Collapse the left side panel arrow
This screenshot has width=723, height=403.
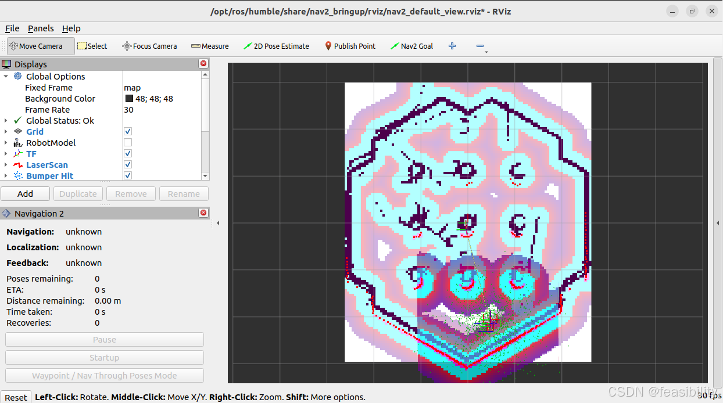coord(218,222)
